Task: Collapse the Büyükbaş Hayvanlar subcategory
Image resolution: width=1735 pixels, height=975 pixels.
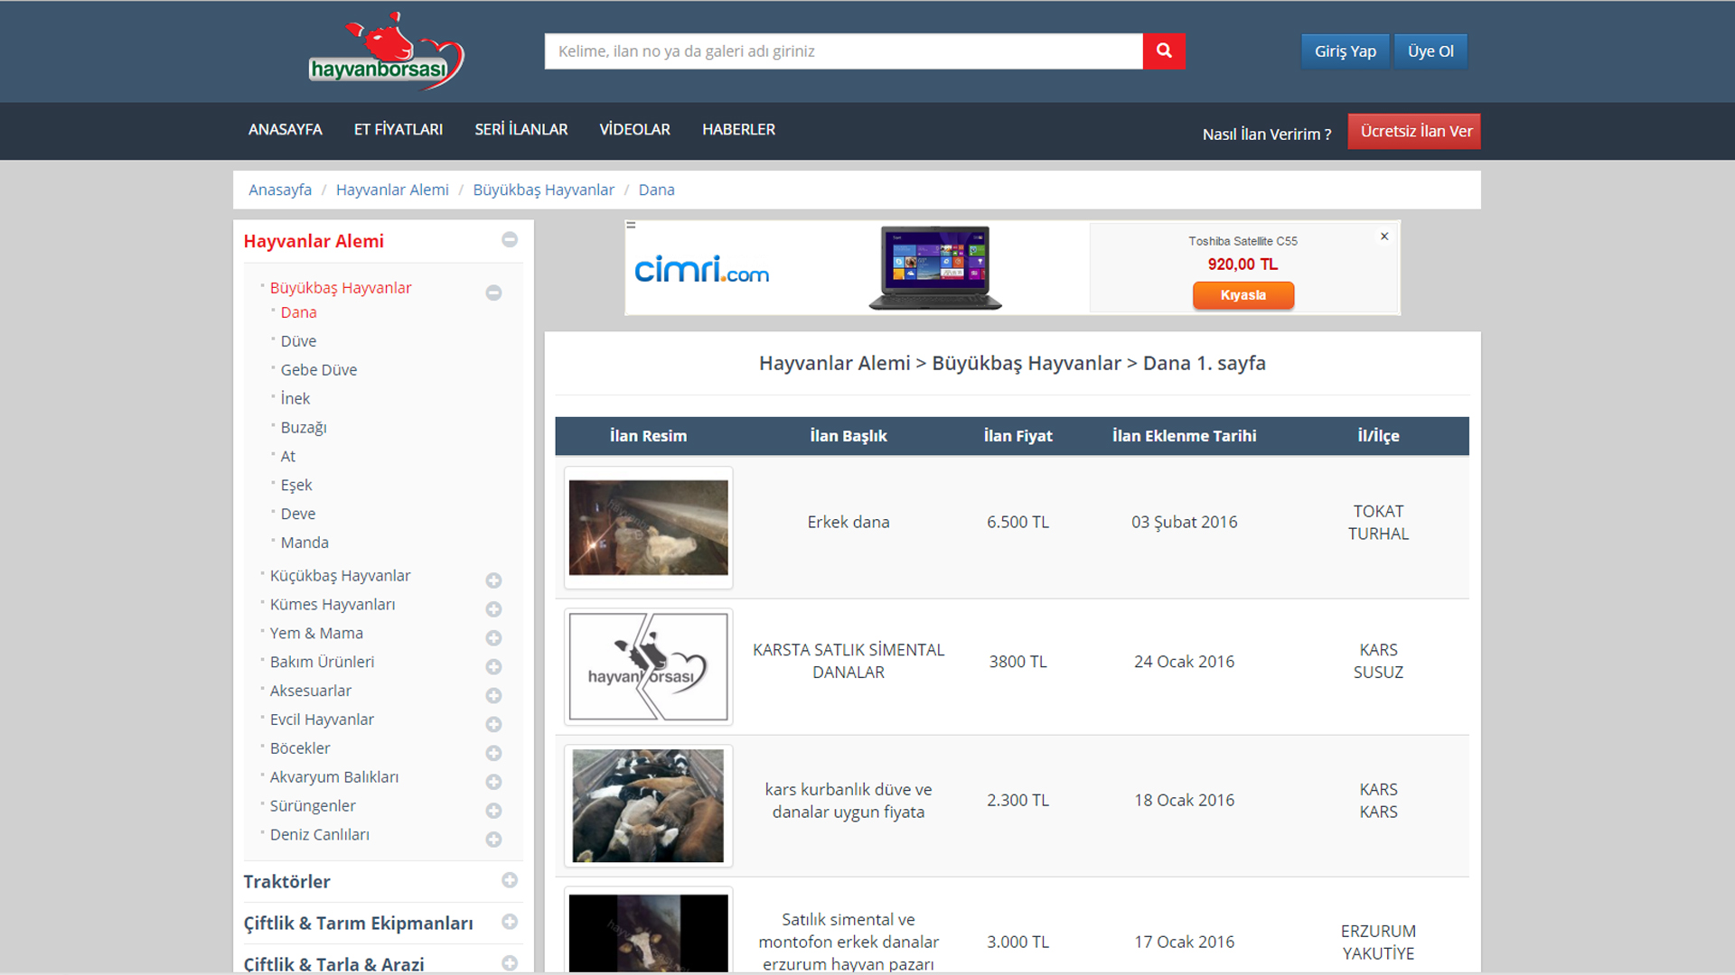Action: click(493, 292)
